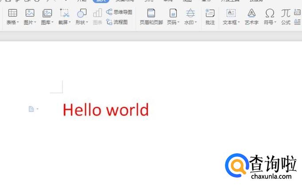
Task: Open the arrow beside the margin document icon
Action: click(38, 109)
